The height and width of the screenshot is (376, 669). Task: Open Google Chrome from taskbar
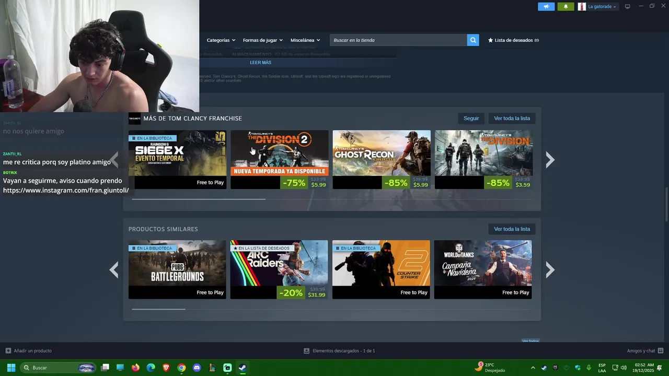[181, 368]
